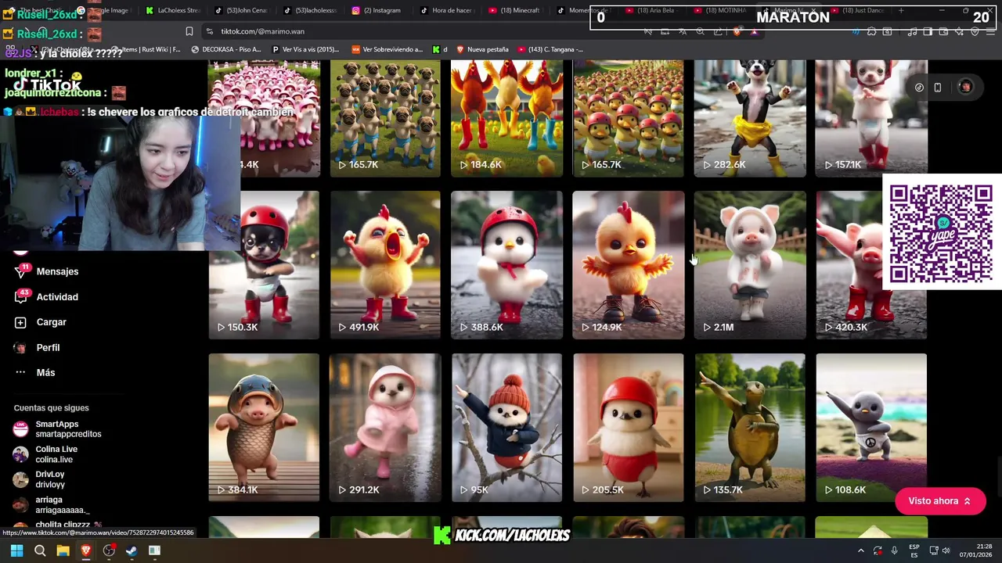Open the pink raincoat video with 291.2K views
Image resolution: width=1002 pixels, height=563 pixels.
pos(385,428)
